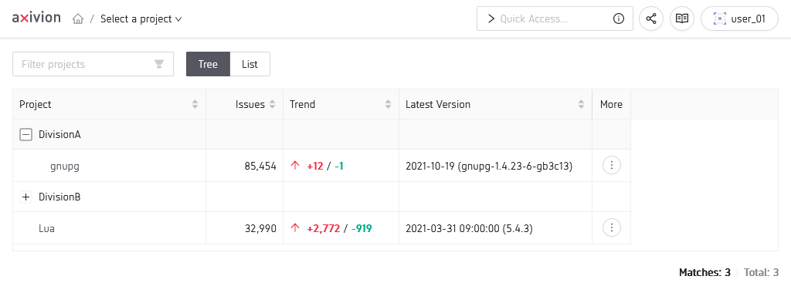Sort by Latest Version column arrows

[581, 105]
